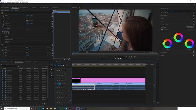196x110 pixels.
Task: Create an ellipse mask for Lumetri Color
Action: (x=4, y=33)
